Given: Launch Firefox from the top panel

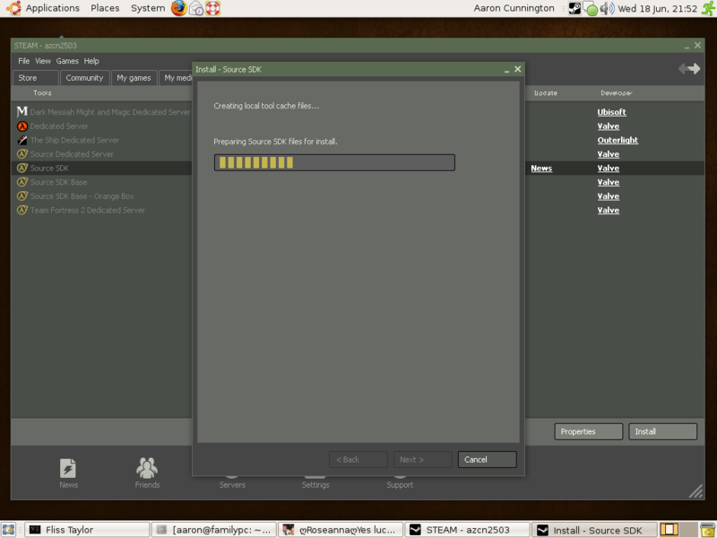Looking at the screenshot, I should coord(178,8).
